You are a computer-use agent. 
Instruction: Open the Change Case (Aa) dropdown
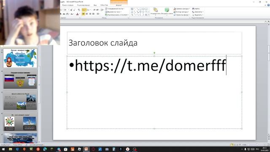tap(72, 14)
